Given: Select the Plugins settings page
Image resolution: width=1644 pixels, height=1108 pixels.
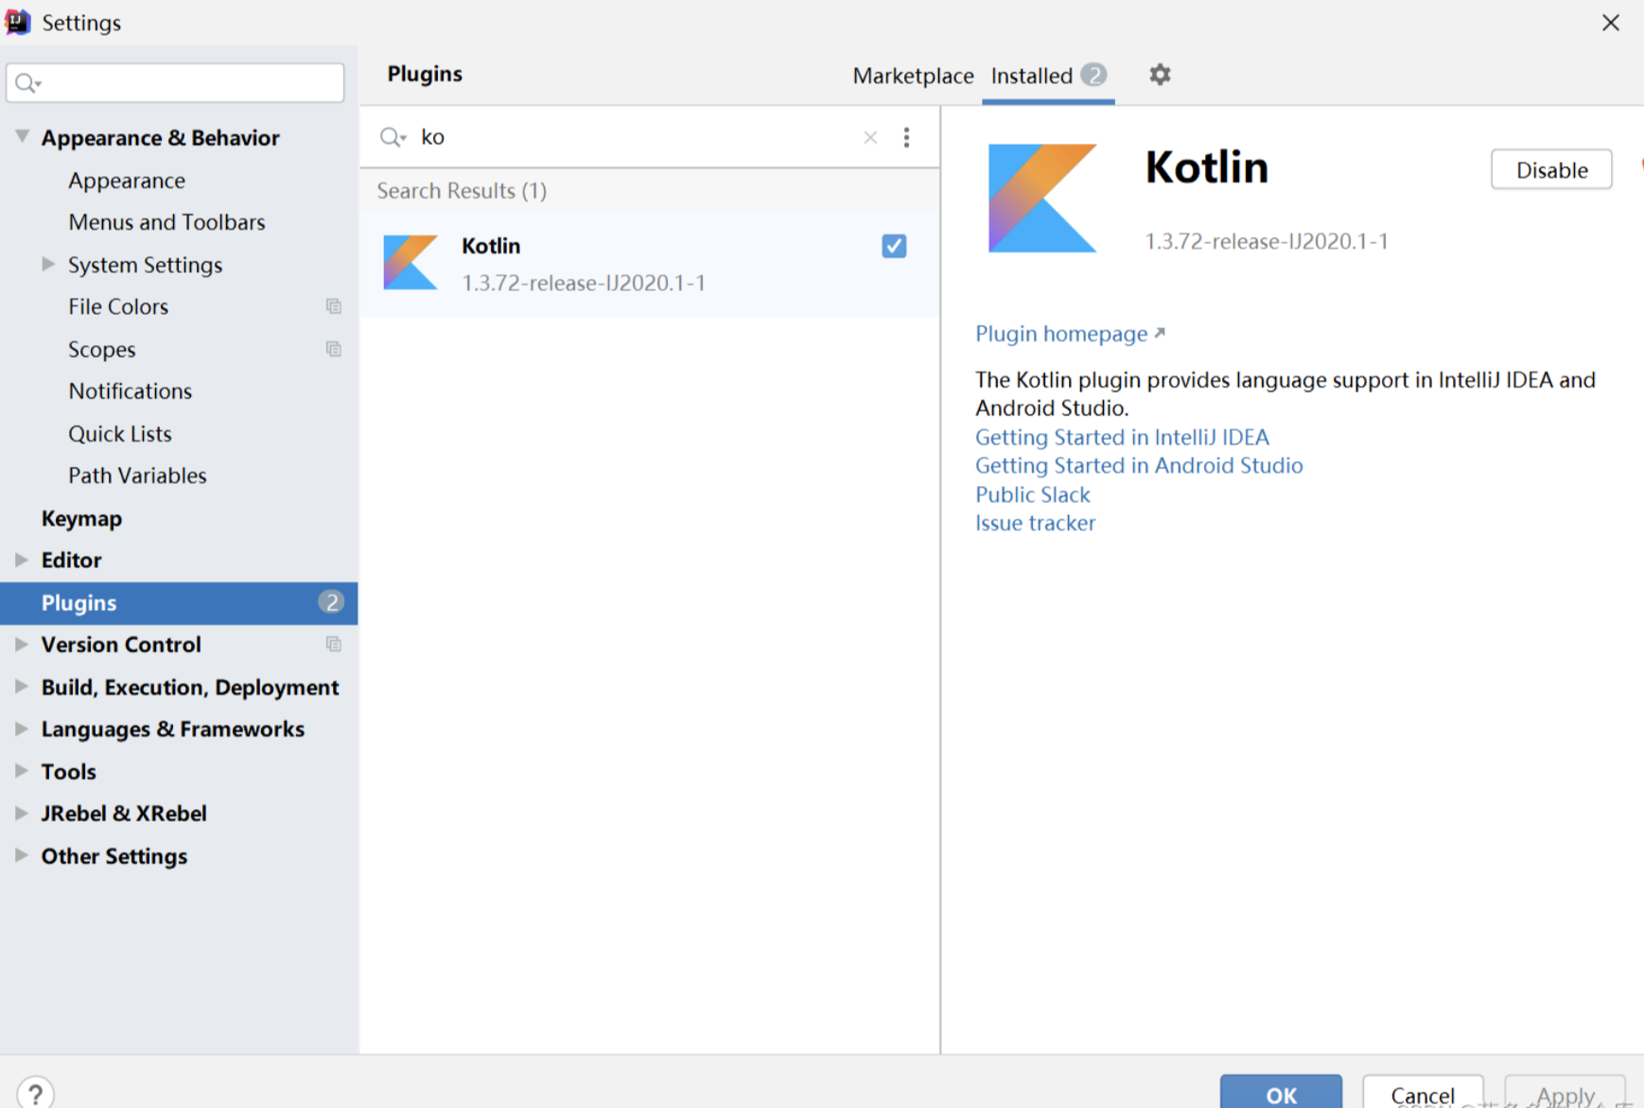Looking at the screenshot, I should click(179, 602).
